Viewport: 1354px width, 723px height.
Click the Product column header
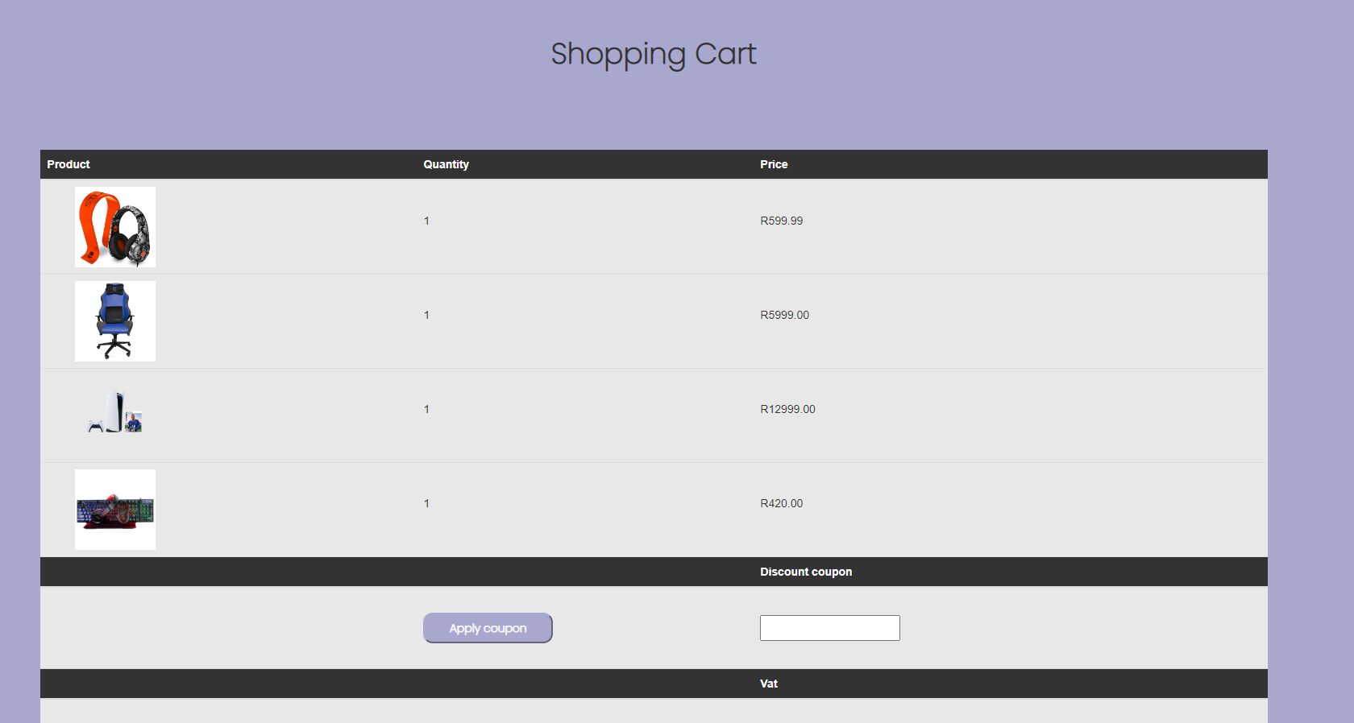point(69,164)
